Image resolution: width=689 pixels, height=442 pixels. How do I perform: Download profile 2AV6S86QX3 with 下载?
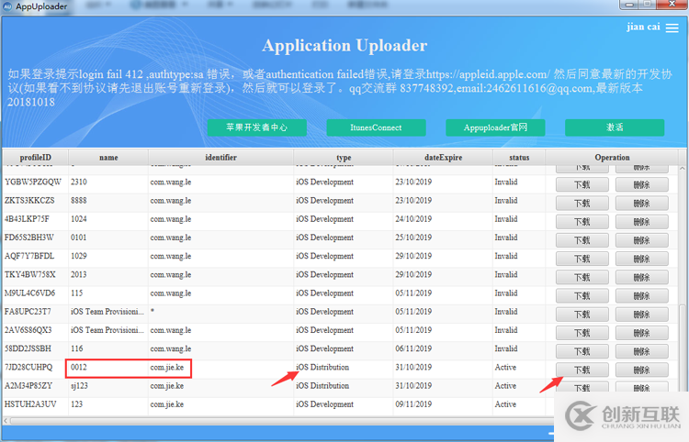(582, 333)
